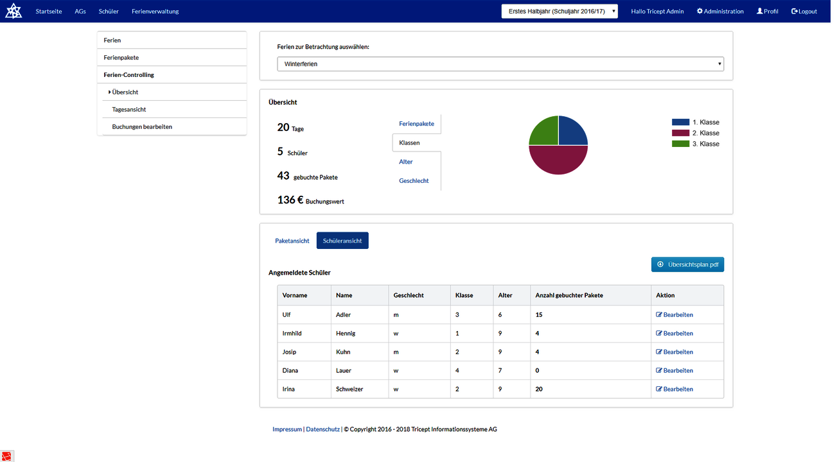Open Administration via the gear icon

pos(700,12)
